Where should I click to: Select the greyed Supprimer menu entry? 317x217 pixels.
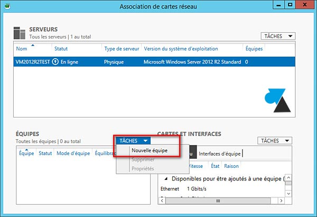point(143,160)
